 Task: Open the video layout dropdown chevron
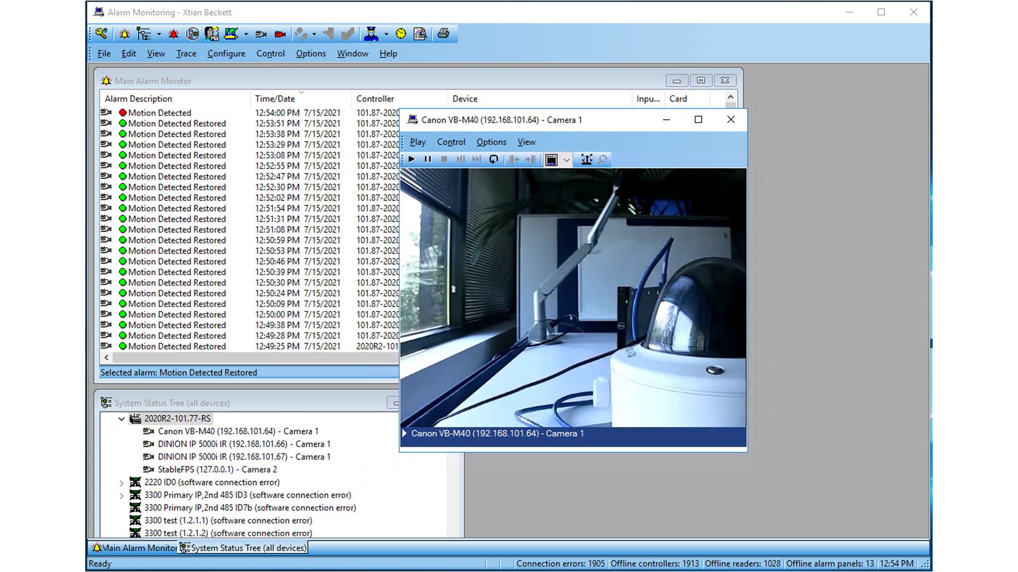pos(566,160)
